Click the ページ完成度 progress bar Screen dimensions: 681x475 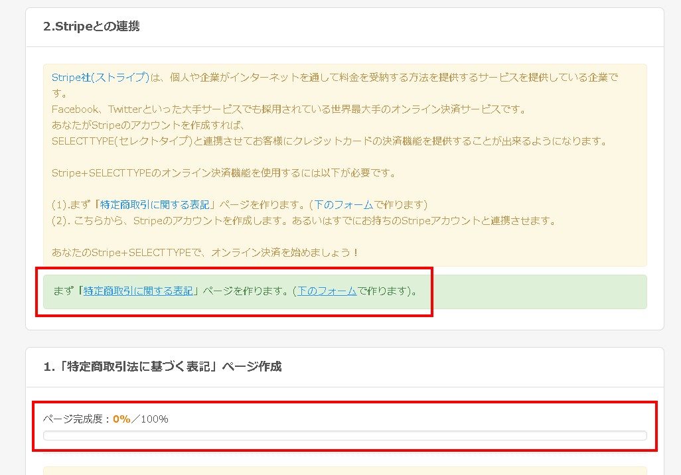pyautogui.click(x=345, y=435)
